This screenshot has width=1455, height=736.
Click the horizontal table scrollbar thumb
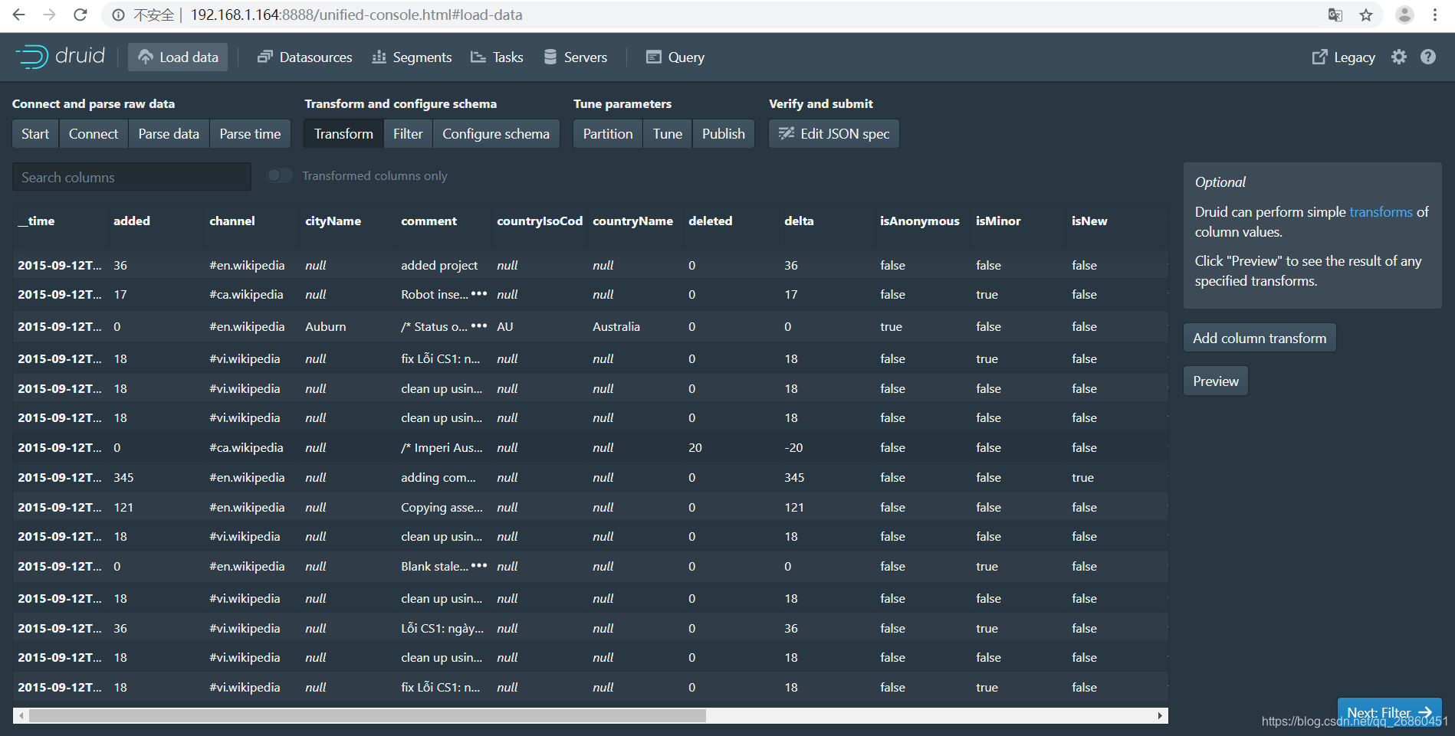point(367,715)
